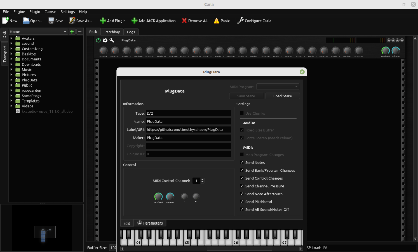Toggle Map Program Changes checkbox
The image size is (418, 252).
coord(242,155)
